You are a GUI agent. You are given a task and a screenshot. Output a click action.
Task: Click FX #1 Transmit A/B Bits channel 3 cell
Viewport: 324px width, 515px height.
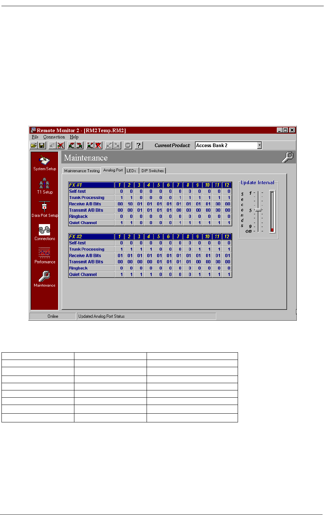pyautogui.click(x=140, y=210)
